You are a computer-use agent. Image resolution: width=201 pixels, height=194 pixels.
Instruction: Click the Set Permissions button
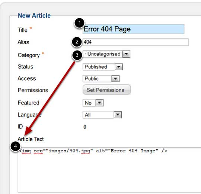(107, 90)
